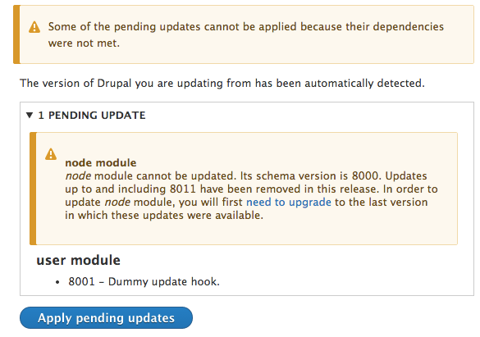Click the user module heading
480x337 pixels.
(x=79, y=260)
